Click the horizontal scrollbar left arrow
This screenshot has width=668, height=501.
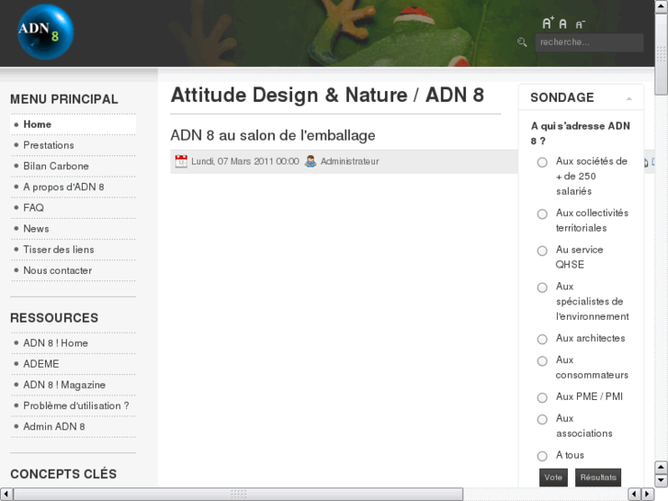click(x=6, y=495)
